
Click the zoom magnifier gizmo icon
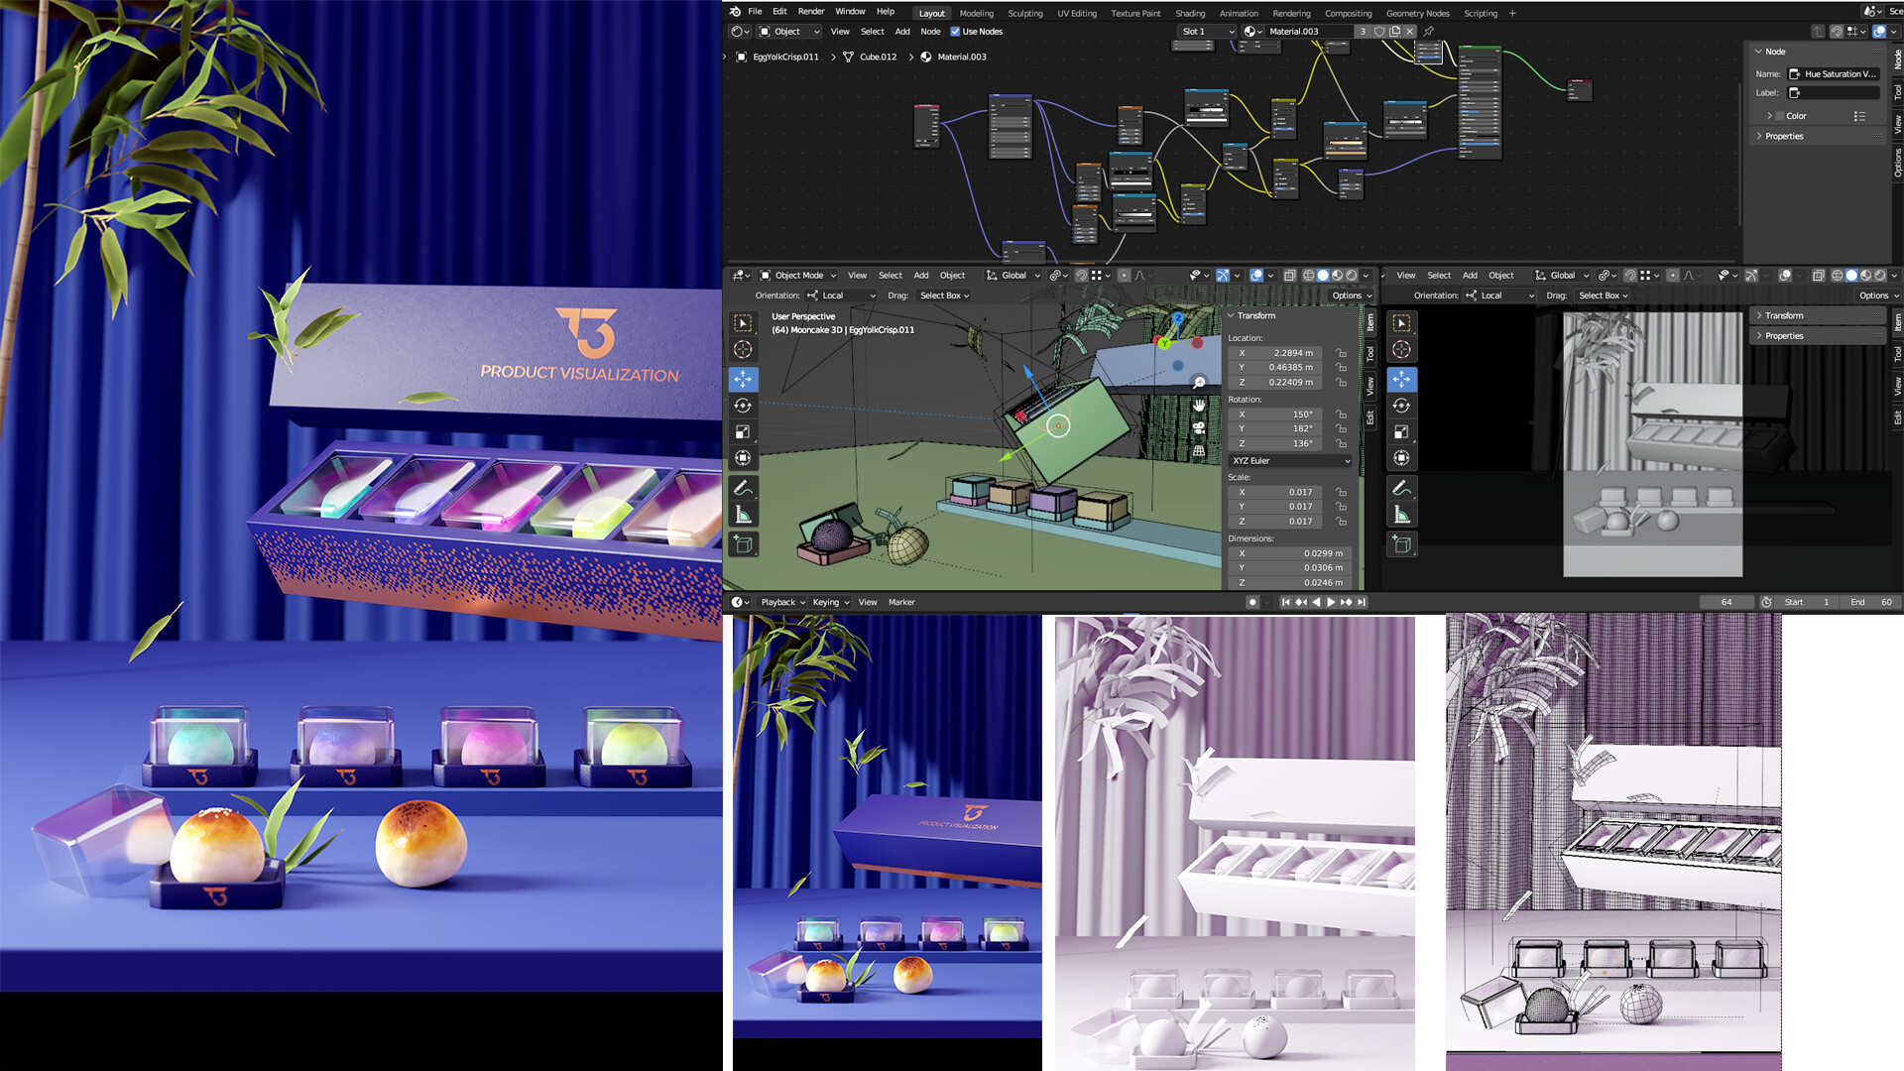(1199, 382)
